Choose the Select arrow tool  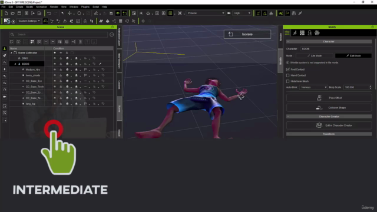[62, 13]
